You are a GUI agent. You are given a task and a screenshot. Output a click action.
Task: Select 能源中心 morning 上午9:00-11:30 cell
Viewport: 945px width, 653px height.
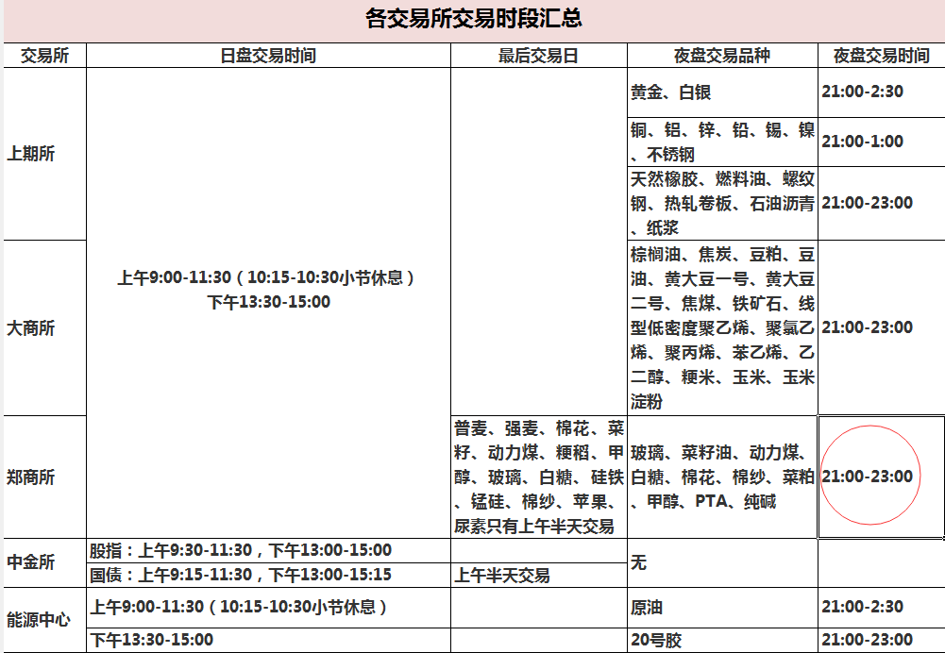coord(268,607)
